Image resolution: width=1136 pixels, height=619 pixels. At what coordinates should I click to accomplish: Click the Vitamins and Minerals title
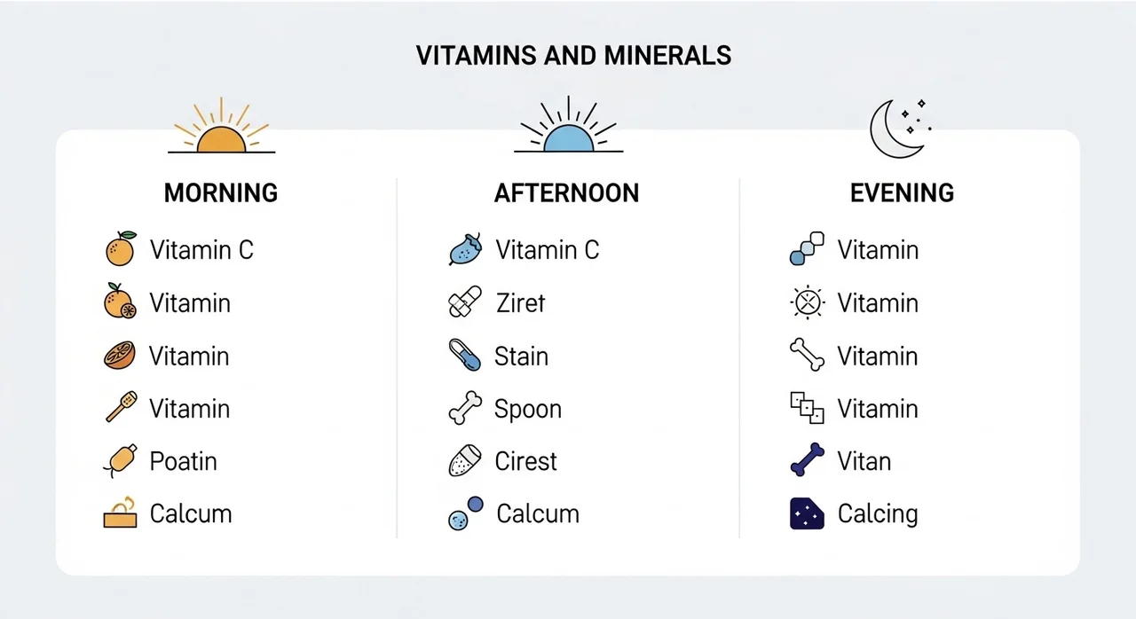pos(573,55)
